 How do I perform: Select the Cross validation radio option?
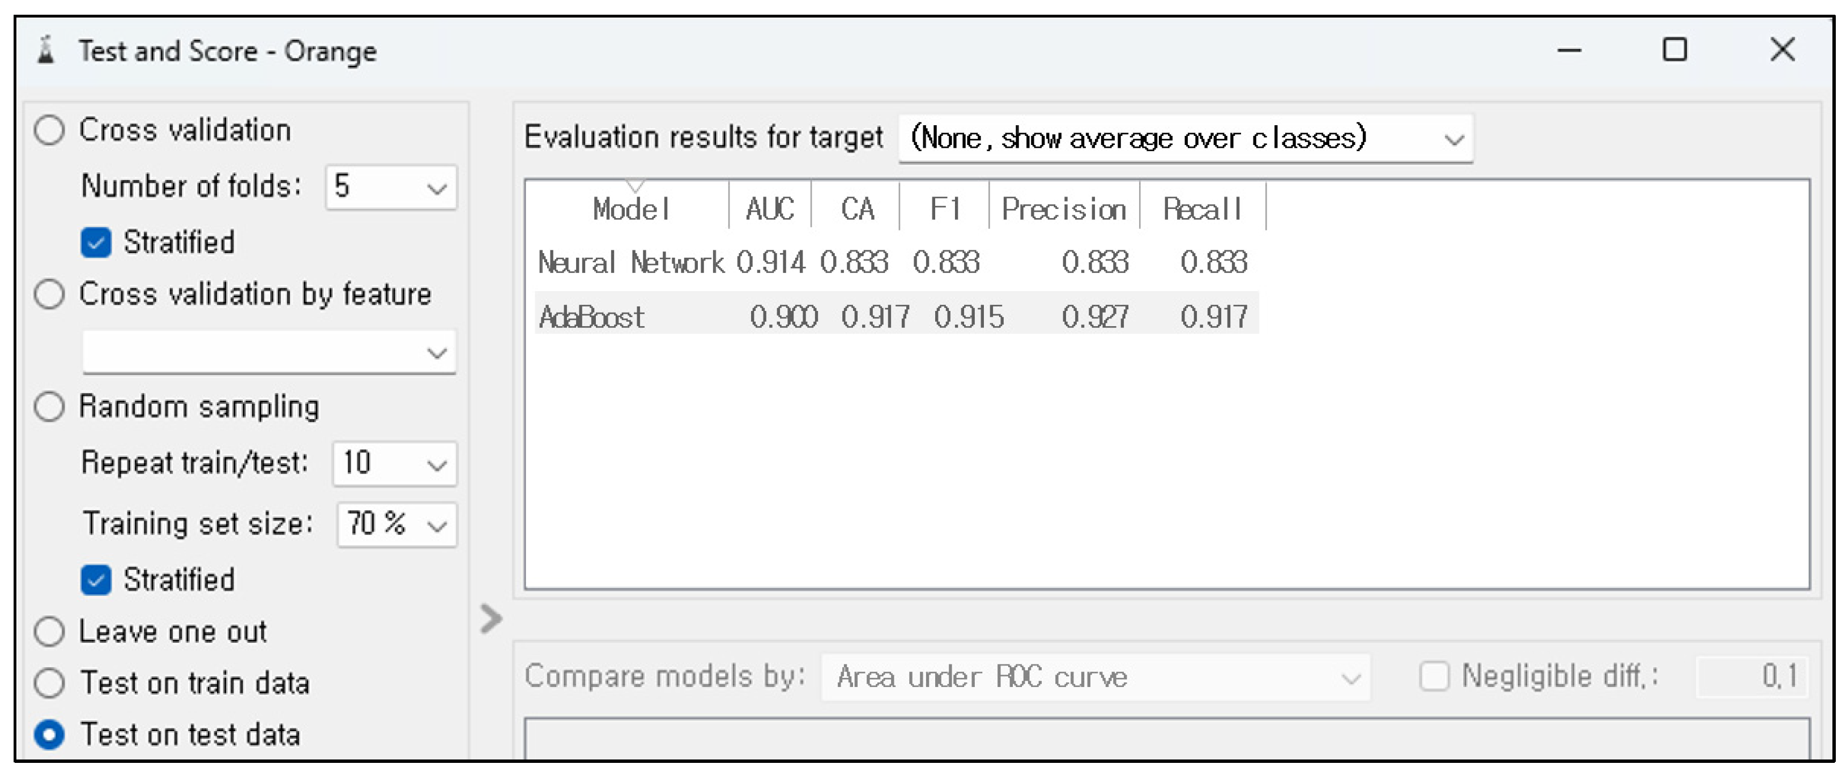(x=49, y=131)
